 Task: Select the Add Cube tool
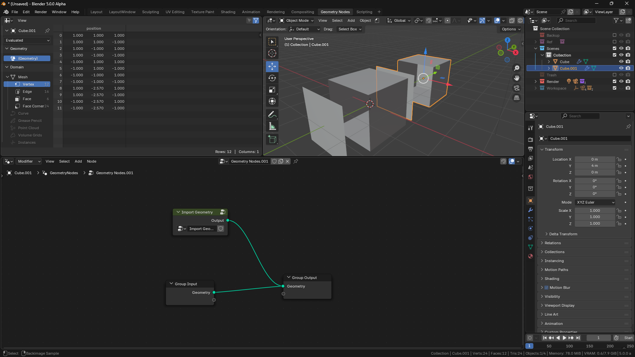(272, 139)
